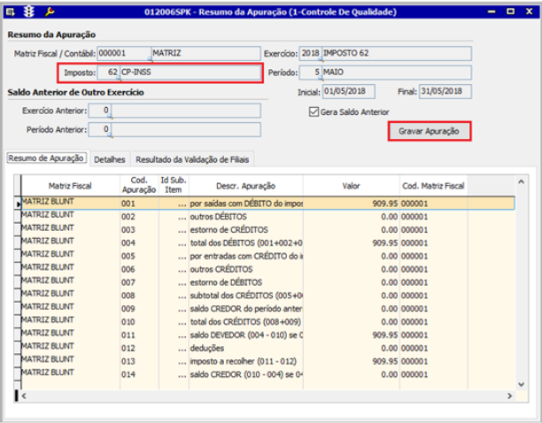Select row 'estorno de CRÉDITOS'
This screenshot has height=423, width=542.
pyautogui.click(x=267, y=230)
